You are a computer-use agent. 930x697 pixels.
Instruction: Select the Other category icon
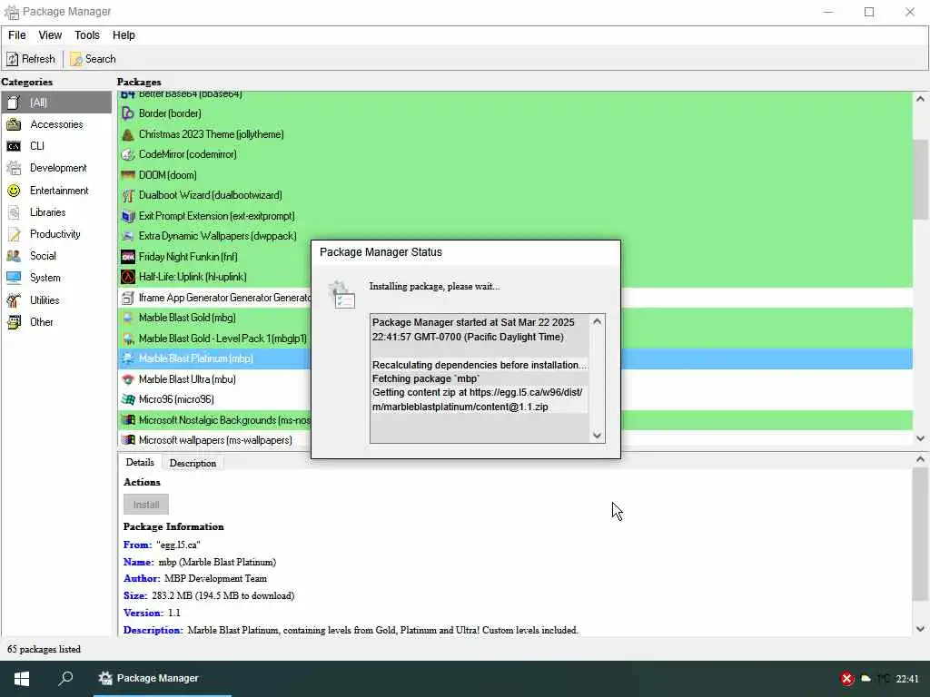point(14,322)
